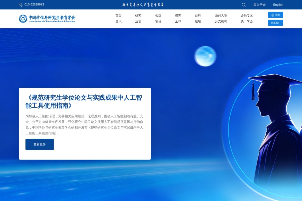
Task: Click the calligraphy slogan in top bar
Action: (x=143, y=5)
